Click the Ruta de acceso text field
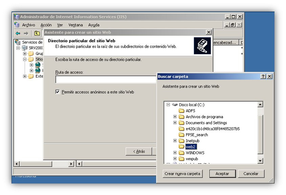The height and width of the screenshot is (195, 286). click(106, 79)
